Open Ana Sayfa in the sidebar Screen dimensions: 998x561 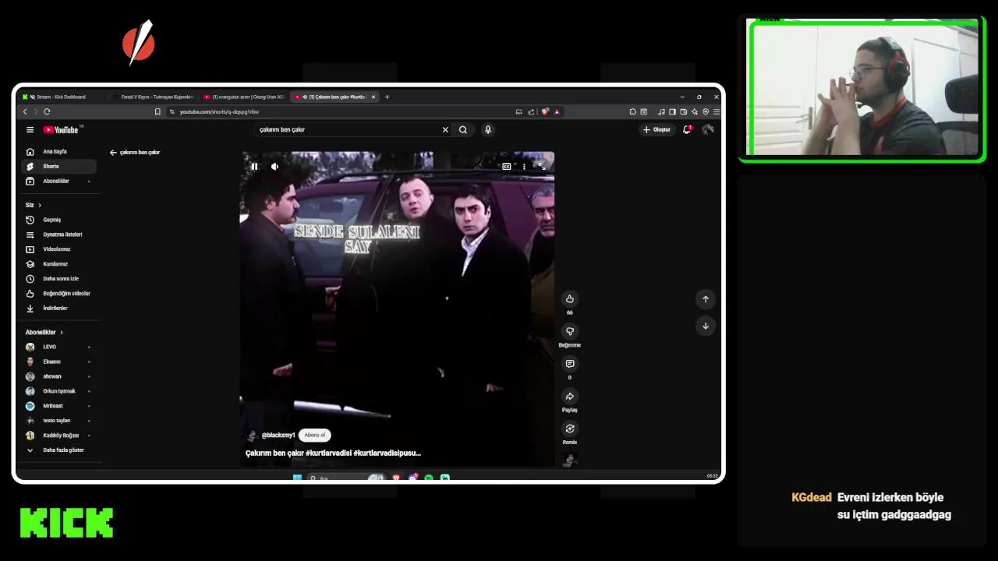coord(59,152)
